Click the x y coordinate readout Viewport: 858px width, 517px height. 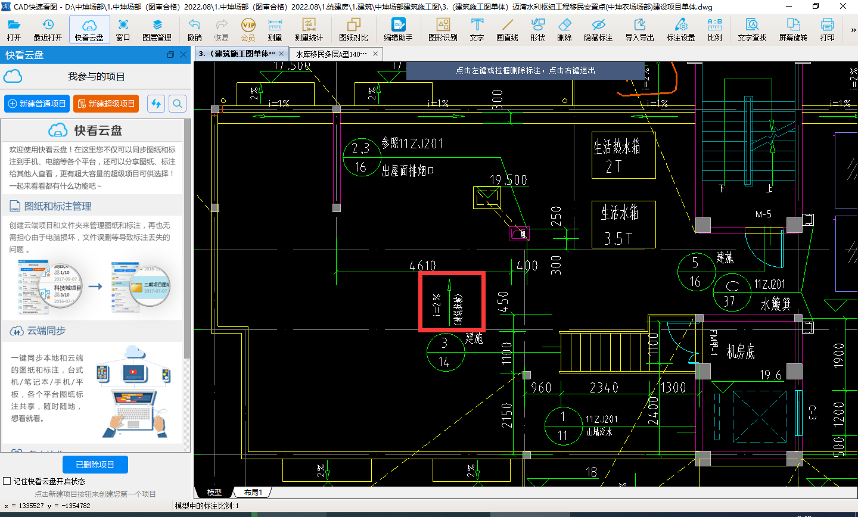click(48, 506)
